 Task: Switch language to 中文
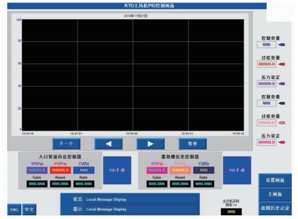coord(28,209)
